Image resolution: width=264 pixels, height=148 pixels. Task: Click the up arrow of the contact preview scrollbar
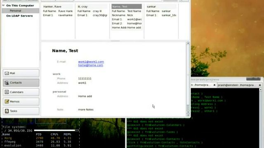pyautogui.click(x=188, y=43)
